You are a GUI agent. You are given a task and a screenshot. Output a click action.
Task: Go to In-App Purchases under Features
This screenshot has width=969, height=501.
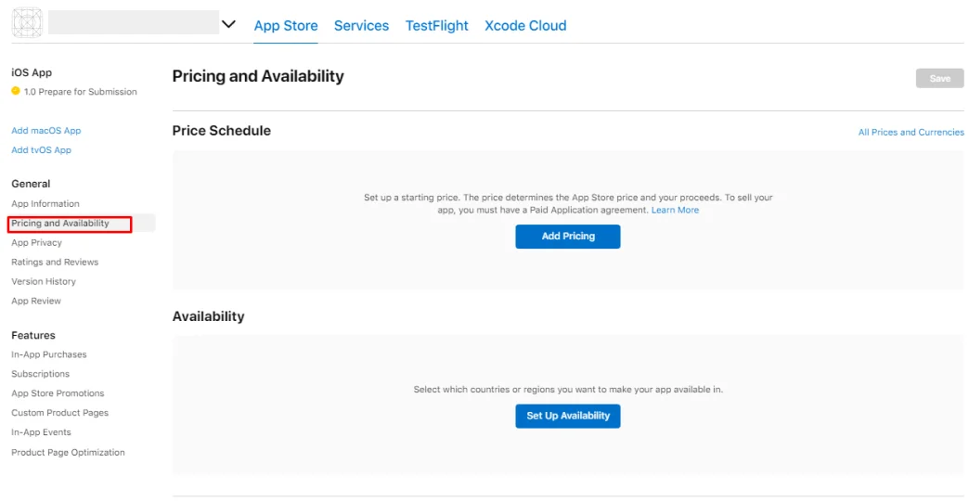tap(49, 354)
